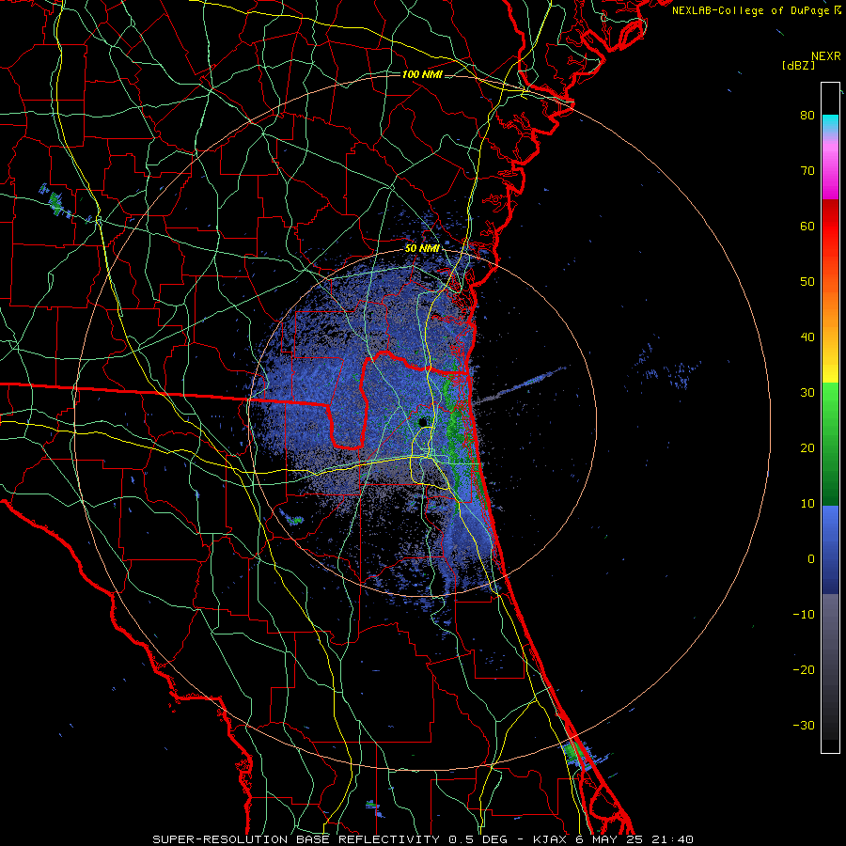This screenshot has height=846, width=846.
Task: Click the 30 value on the dBZ scale
Action: pyautogui.click(x=807, y=393)
